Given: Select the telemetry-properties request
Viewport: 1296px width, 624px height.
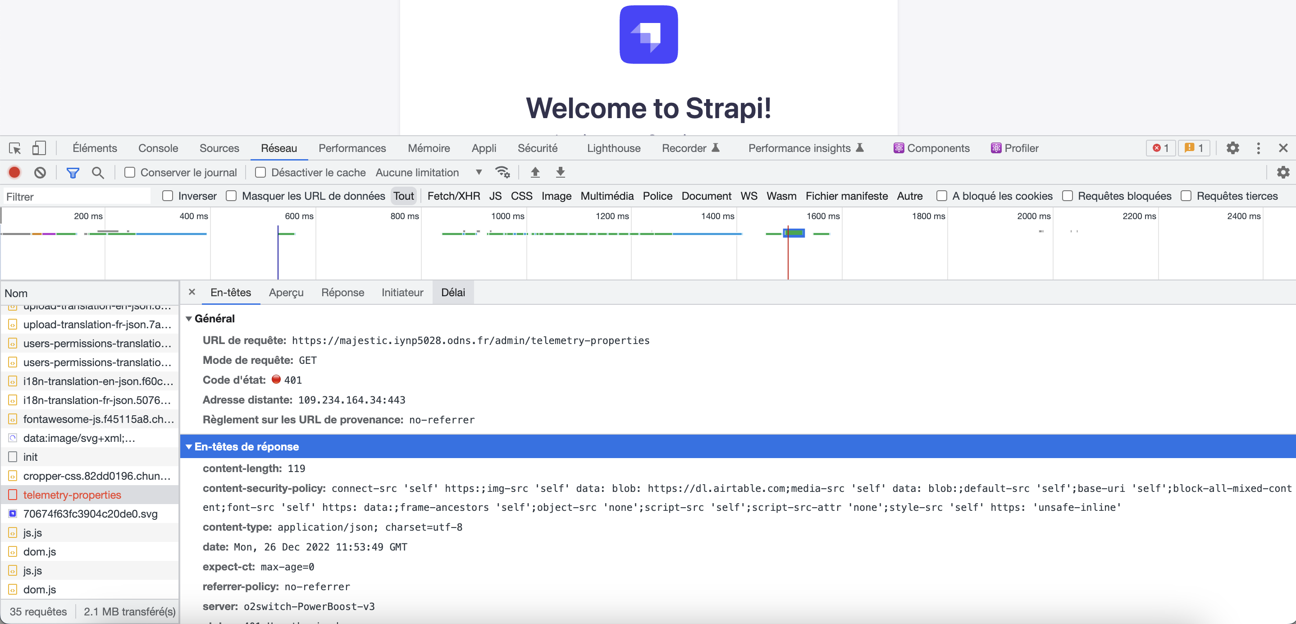Looking at the screenshot, I should coord(73,495).
